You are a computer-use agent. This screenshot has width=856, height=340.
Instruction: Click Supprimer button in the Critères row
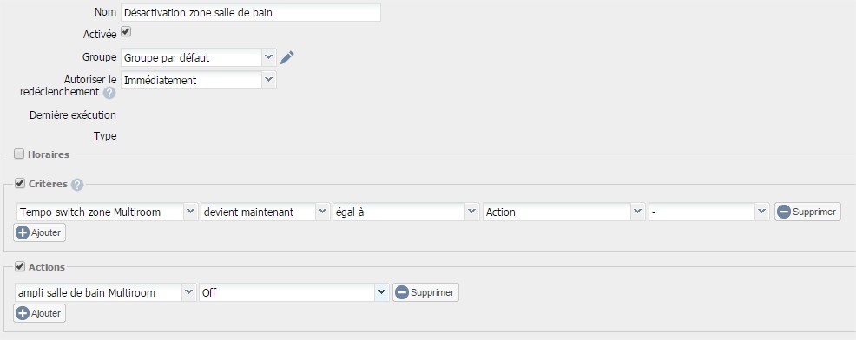[x=807, y=212]
